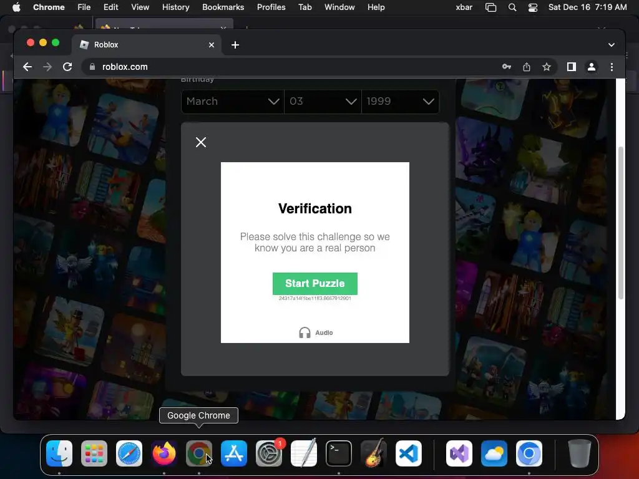Reload the roblox.com page

67,67
